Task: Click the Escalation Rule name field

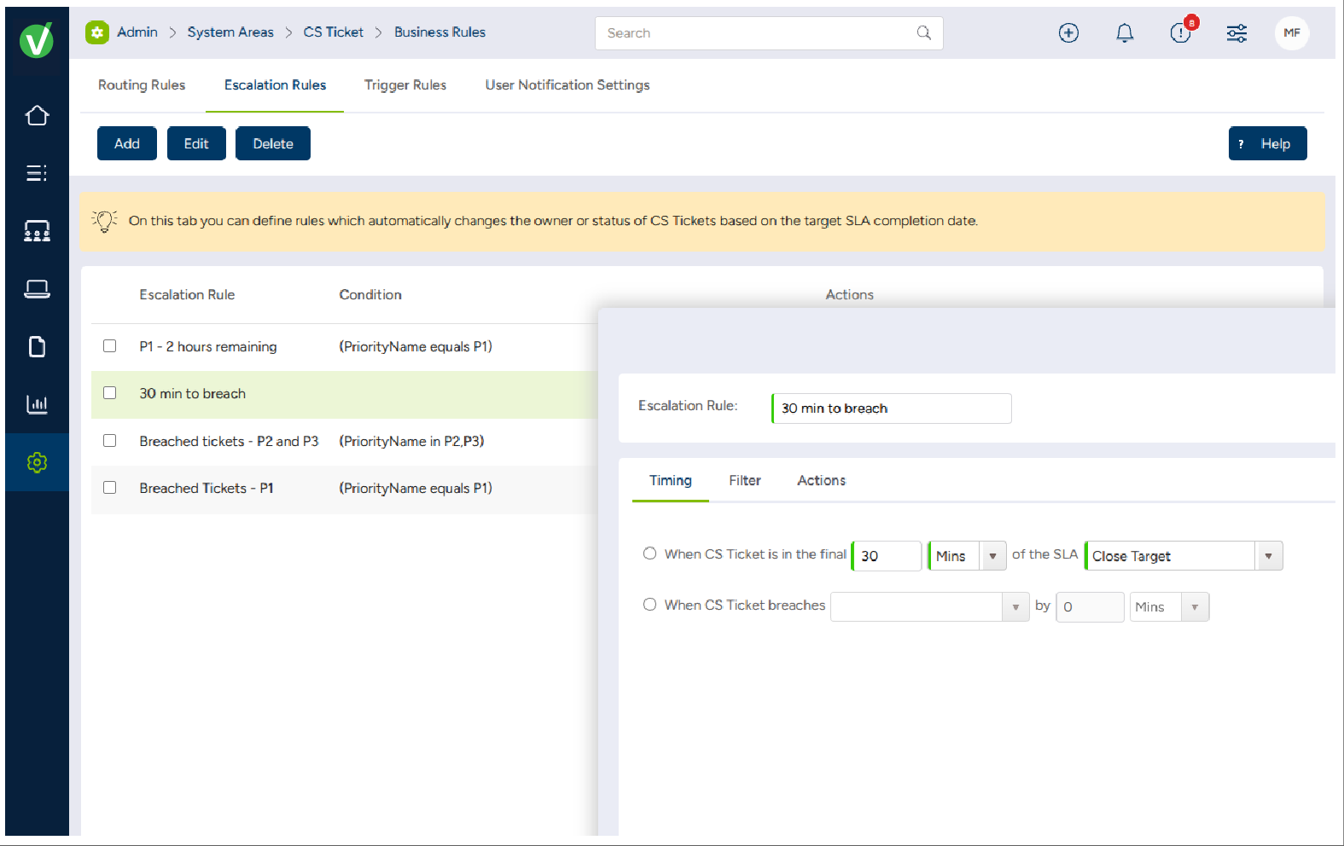Action: (x=892, y=409)
